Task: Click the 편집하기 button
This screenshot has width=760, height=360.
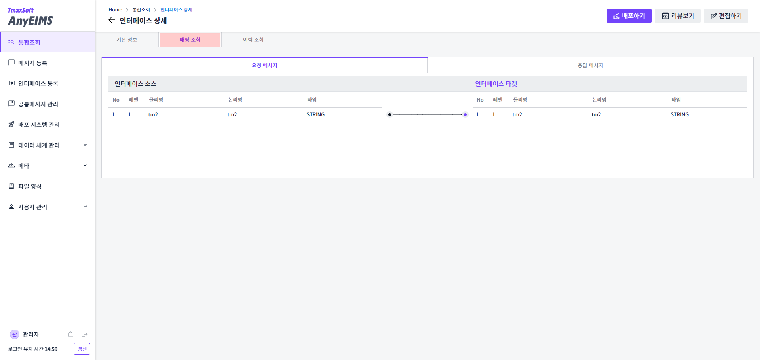Action: coord(726,16)
